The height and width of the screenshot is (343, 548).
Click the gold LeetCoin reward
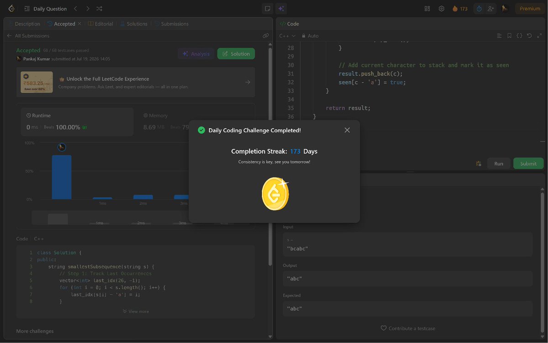pos(275,194)
